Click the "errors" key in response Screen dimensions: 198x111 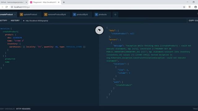113,40
